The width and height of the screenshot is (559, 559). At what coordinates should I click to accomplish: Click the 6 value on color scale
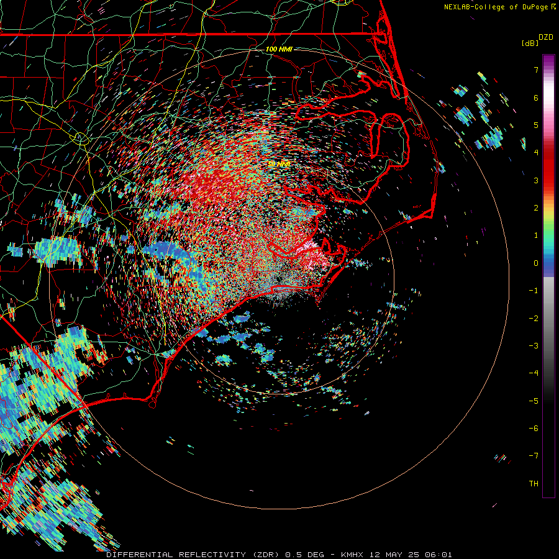(x=536, y=98)
